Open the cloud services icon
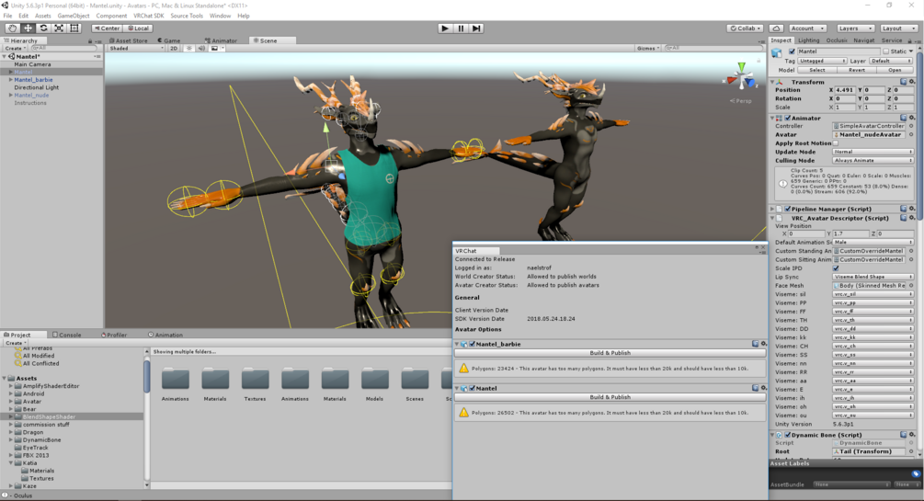The height and width of the screenshot is (501, 924). [x=776, y=28]
